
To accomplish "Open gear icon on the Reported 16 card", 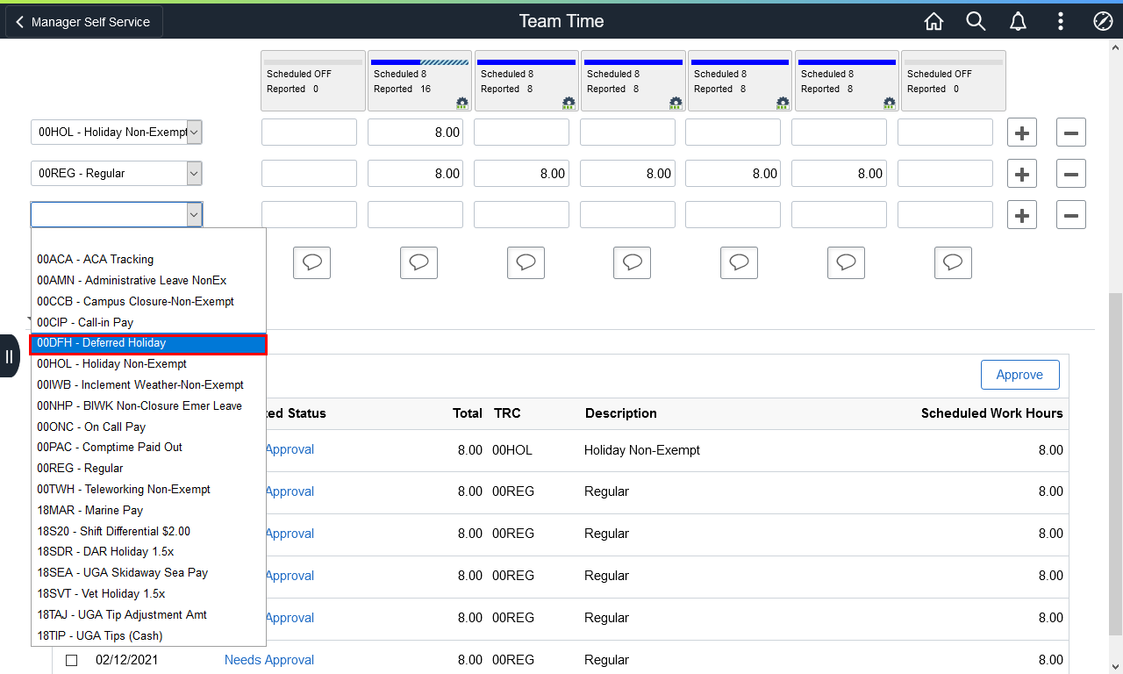I will tap(462, 103).
